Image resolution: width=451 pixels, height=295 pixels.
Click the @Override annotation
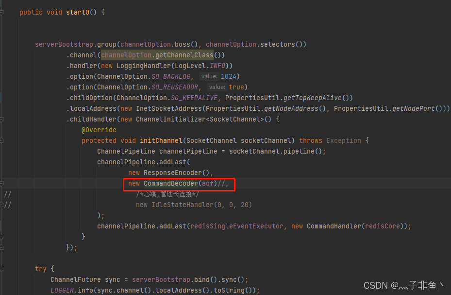point(99,130)
